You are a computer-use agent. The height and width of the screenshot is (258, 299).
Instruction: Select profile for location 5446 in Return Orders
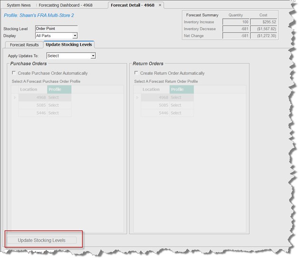pos(182,113)
